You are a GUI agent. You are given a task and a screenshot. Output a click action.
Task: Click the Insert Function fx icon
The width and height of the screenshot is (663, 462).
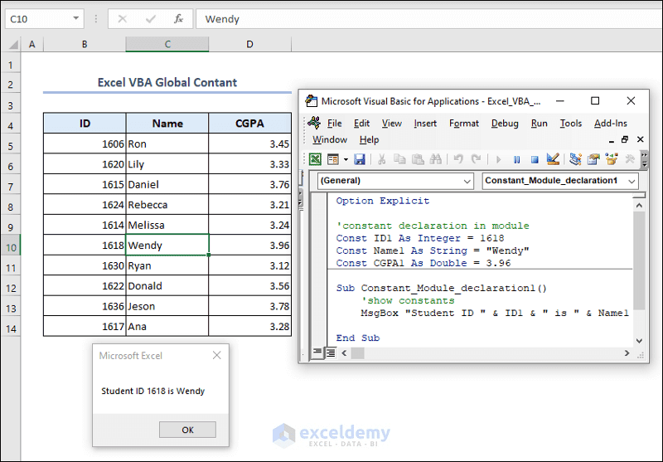pos(178,18)
